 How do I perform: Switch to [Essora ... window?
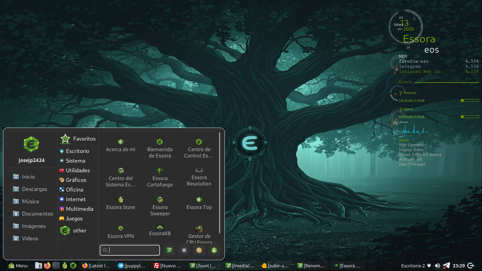pyautogui.click(x=347, y=266)
